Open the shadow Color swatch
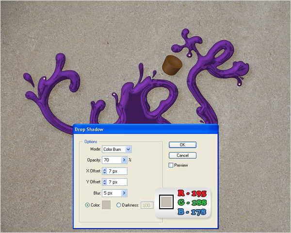 pos(106,205)
